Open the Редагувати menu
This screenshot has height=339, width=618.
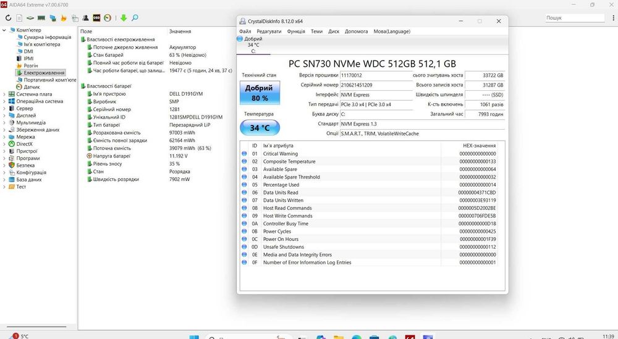[269, 31]
